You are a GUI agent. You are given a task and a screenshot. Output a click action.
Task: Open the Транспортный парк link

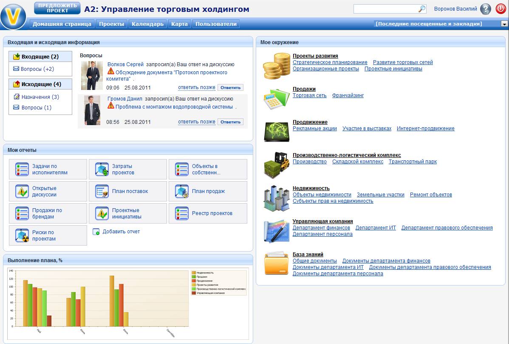[413, 162]
